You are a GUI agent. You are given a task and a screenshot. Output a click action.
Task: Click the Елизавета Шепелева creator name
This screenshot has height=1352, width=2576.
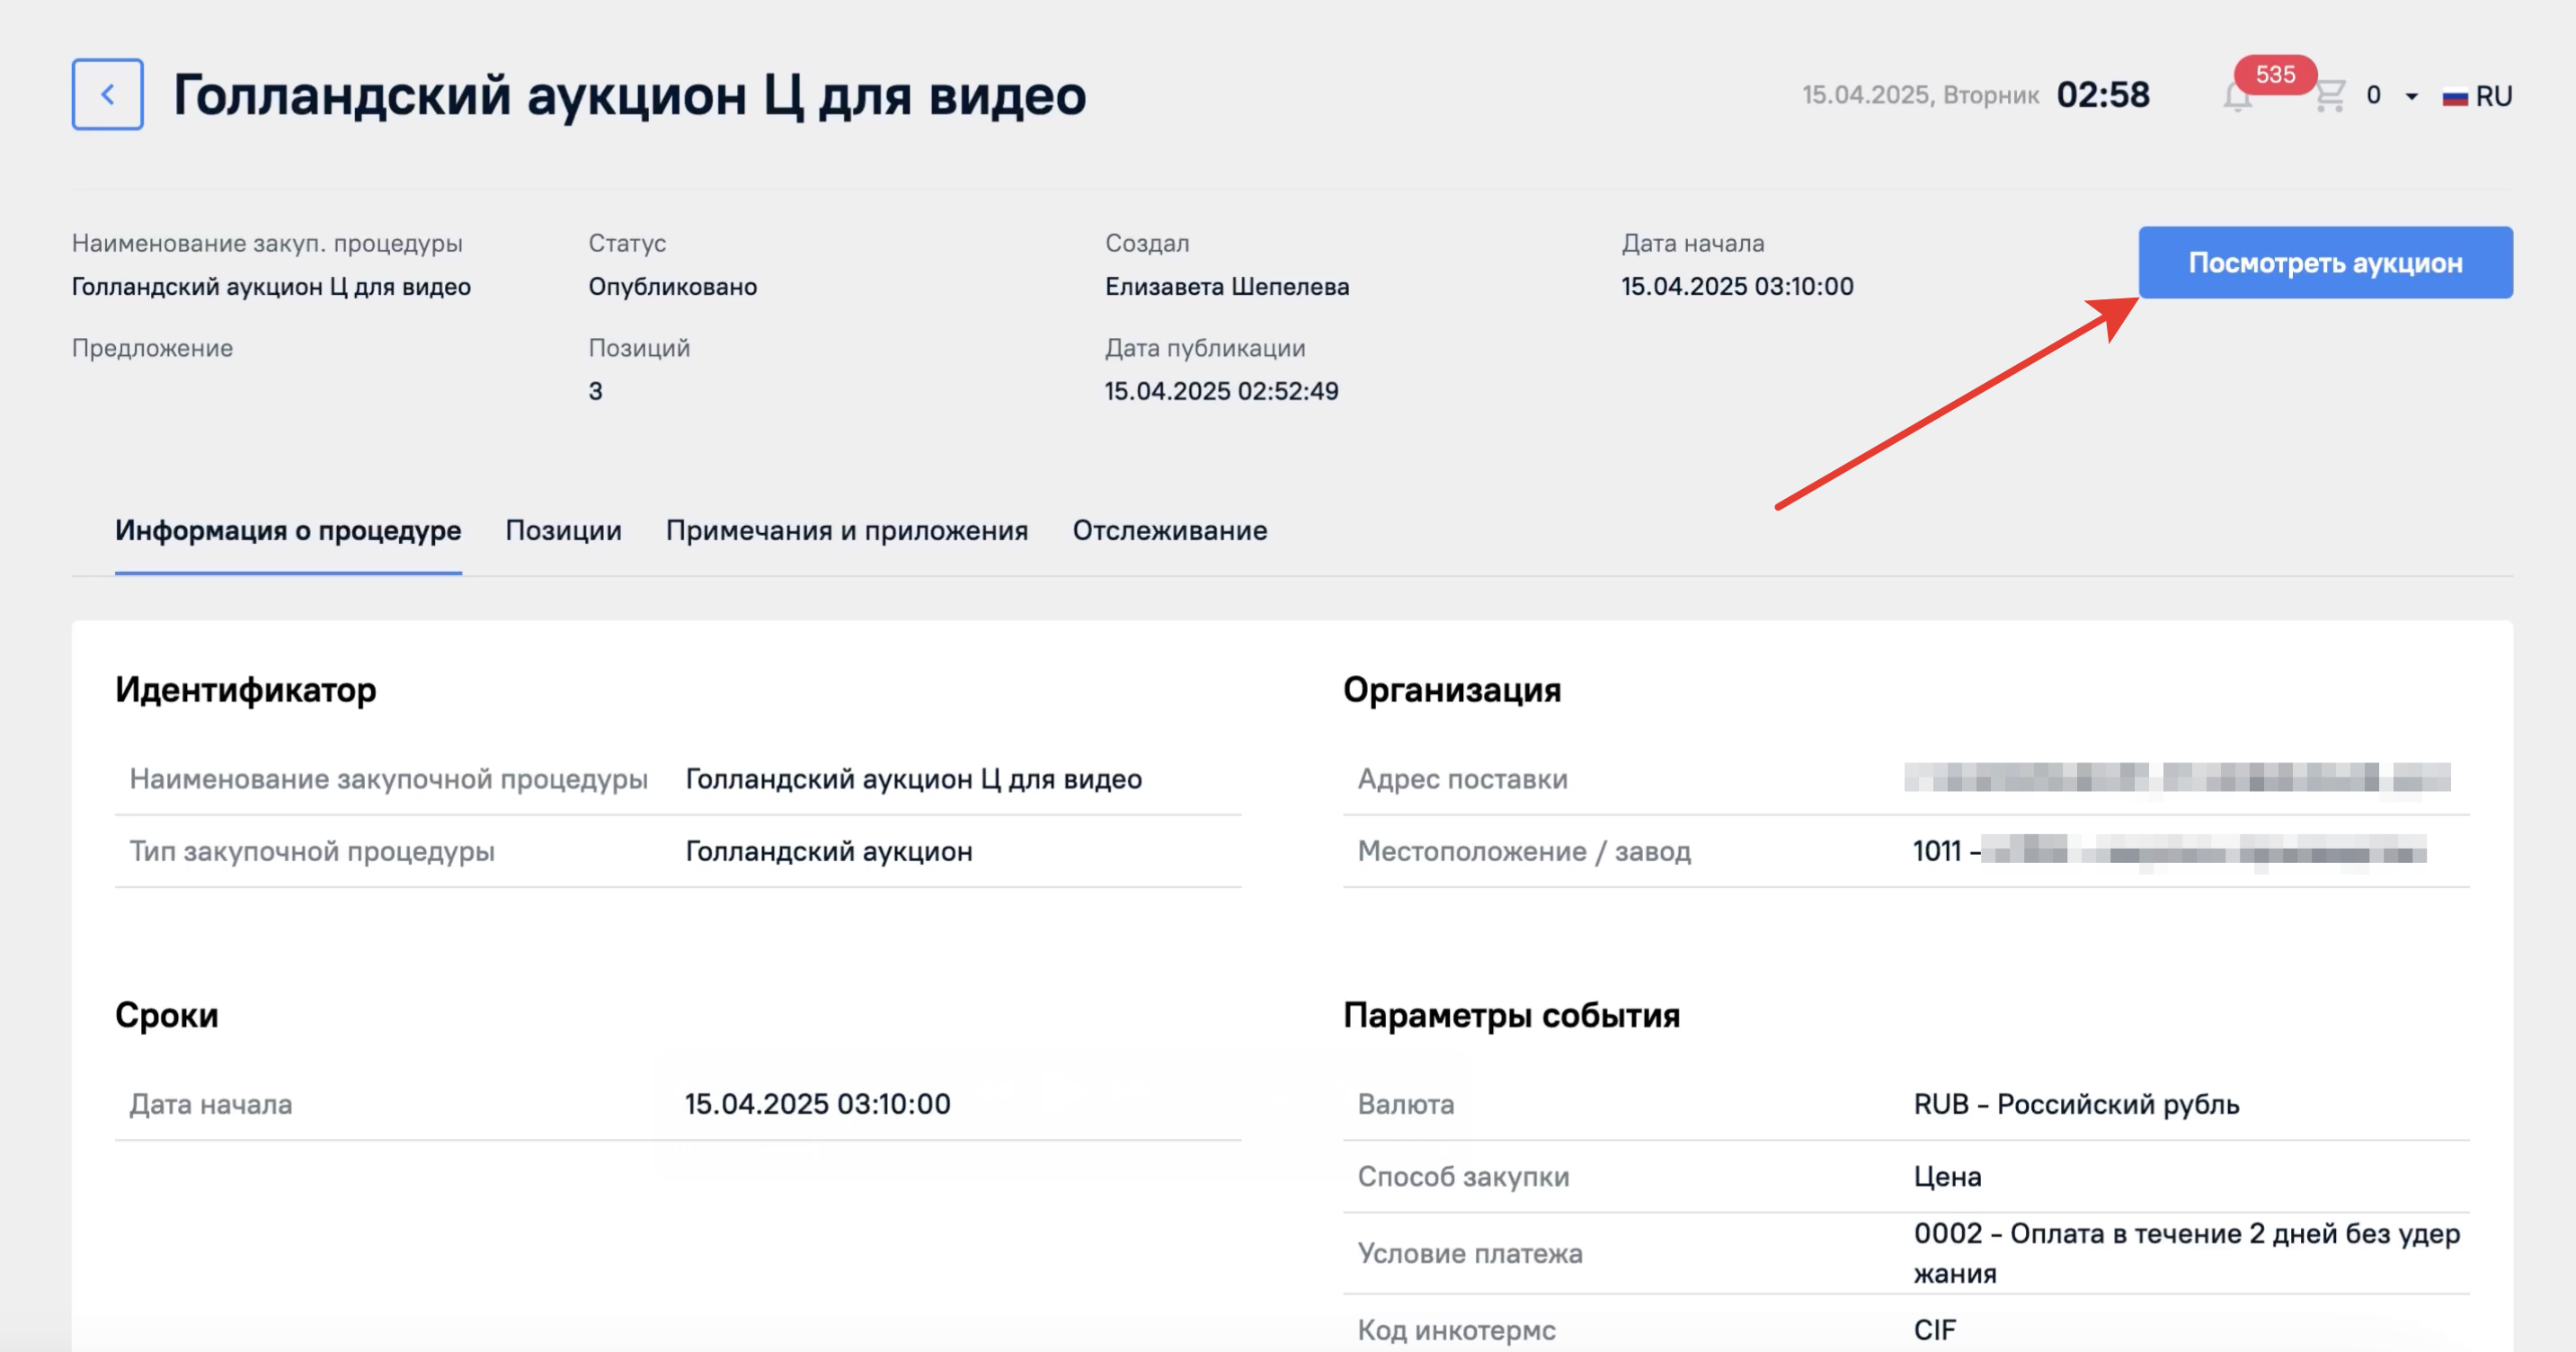coord(1226,286)
